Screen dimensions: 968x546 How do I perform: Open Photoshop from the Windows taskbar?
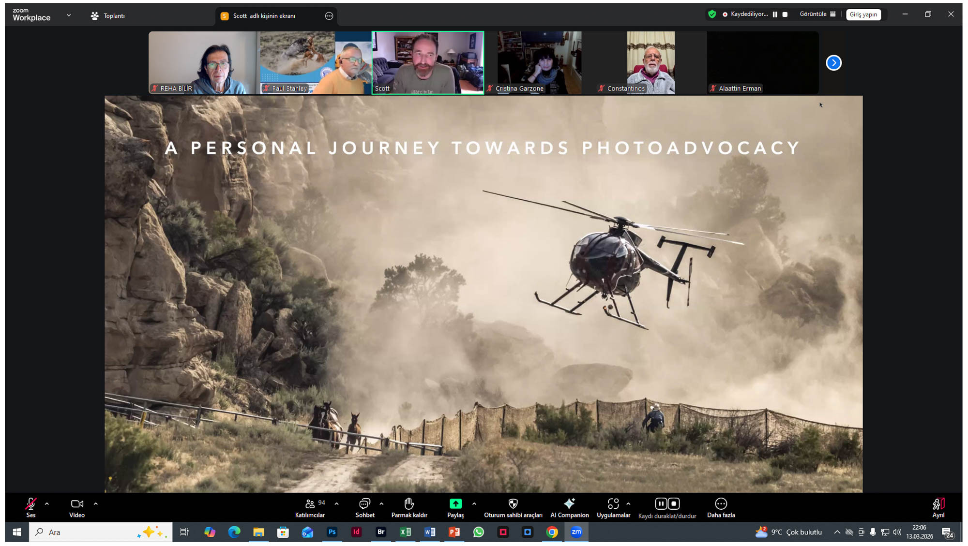pyautogui.click(x=332, y=532)
